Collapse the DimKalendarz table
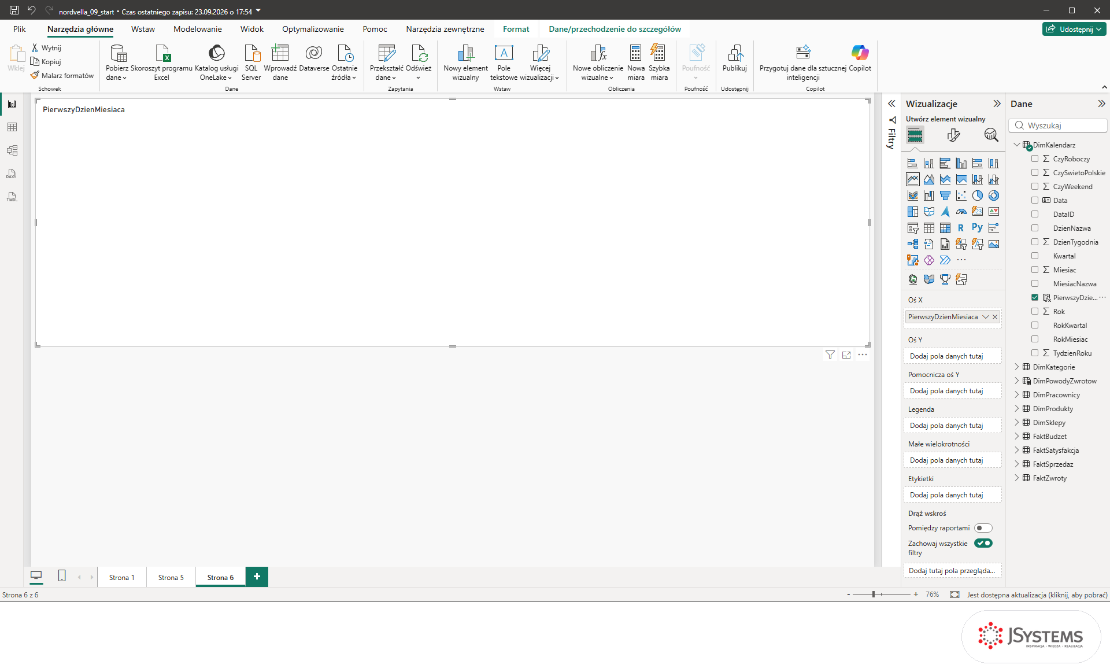The height and width of the screenshot is (672, 1110). [1017, 145]
